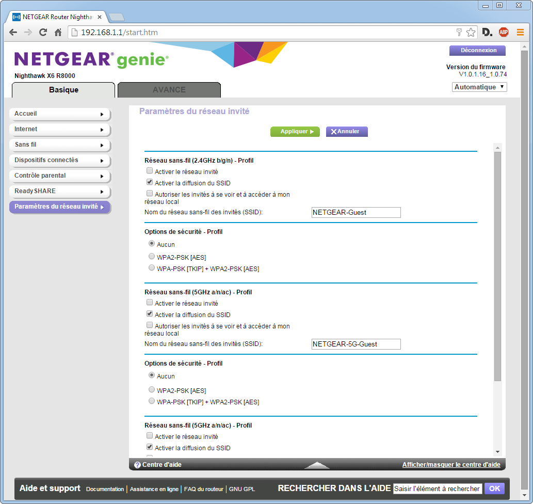Open the Chrome hamburger menu icon
Screen dimensions: 533x504
tap(520, 33)
